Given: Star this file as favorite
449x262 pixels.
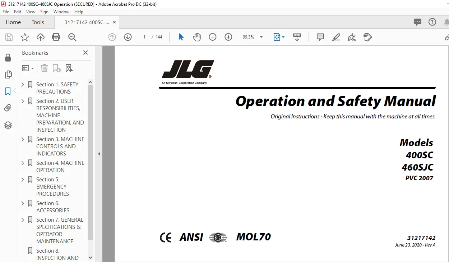Looking at the screenshot, I should pyautogui.click(x=25, y=37).
